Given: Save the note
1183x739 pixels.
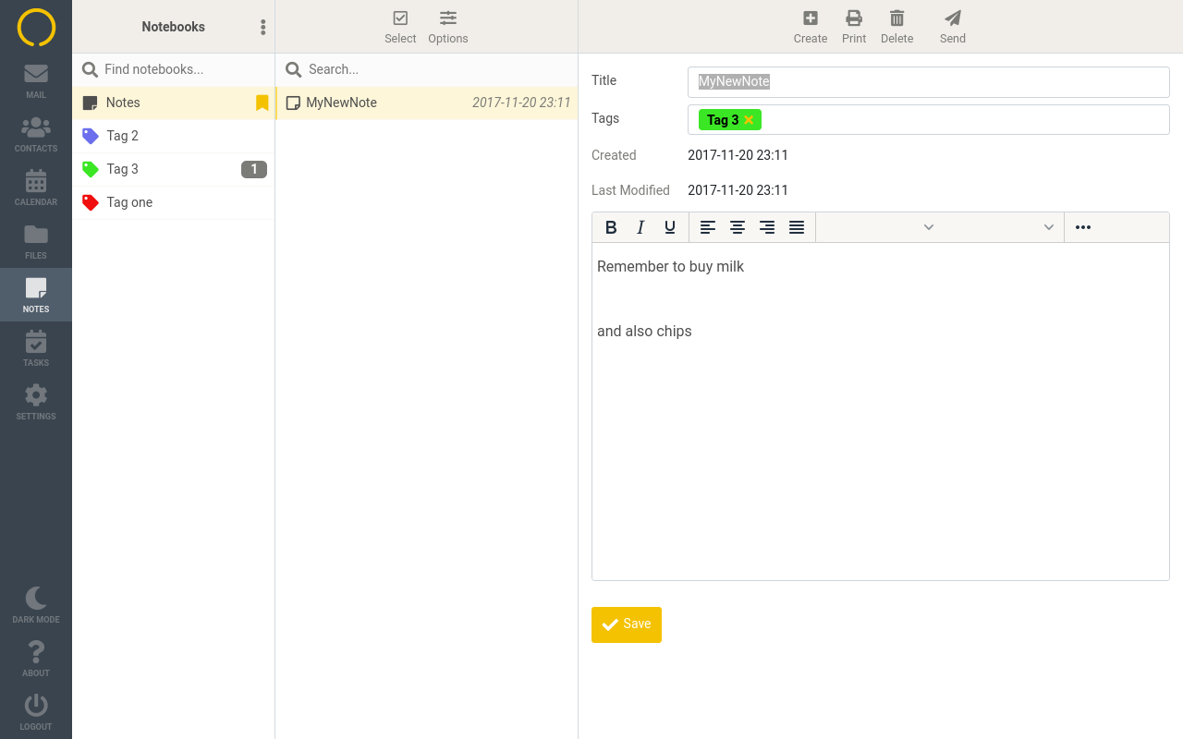Looking at the screenshot, I should 626,624.
